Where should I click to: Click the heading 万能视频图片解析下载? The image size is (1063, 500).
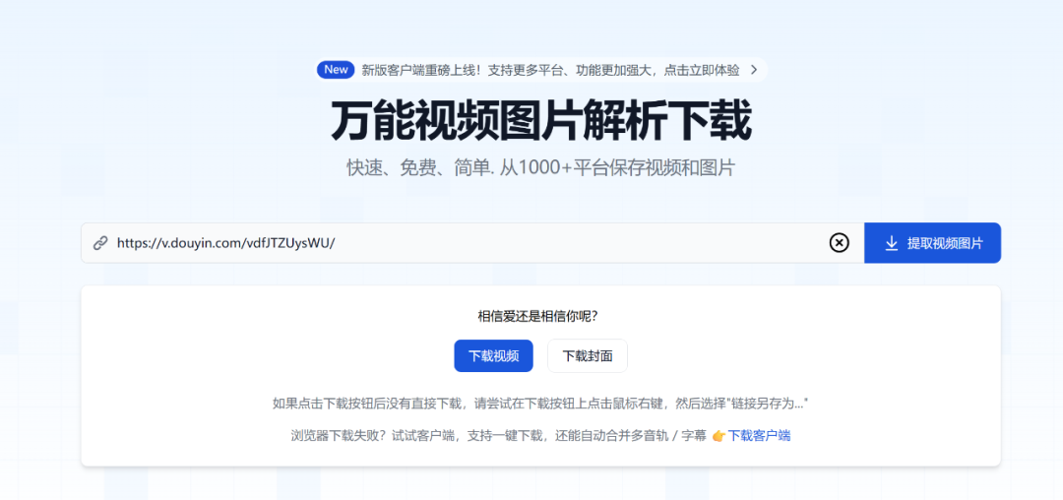(541, 121)
